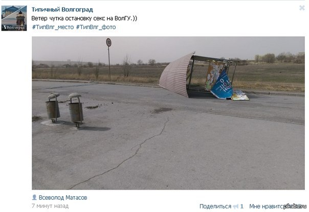Click the pikabu.ru watermark

point(295,206)
